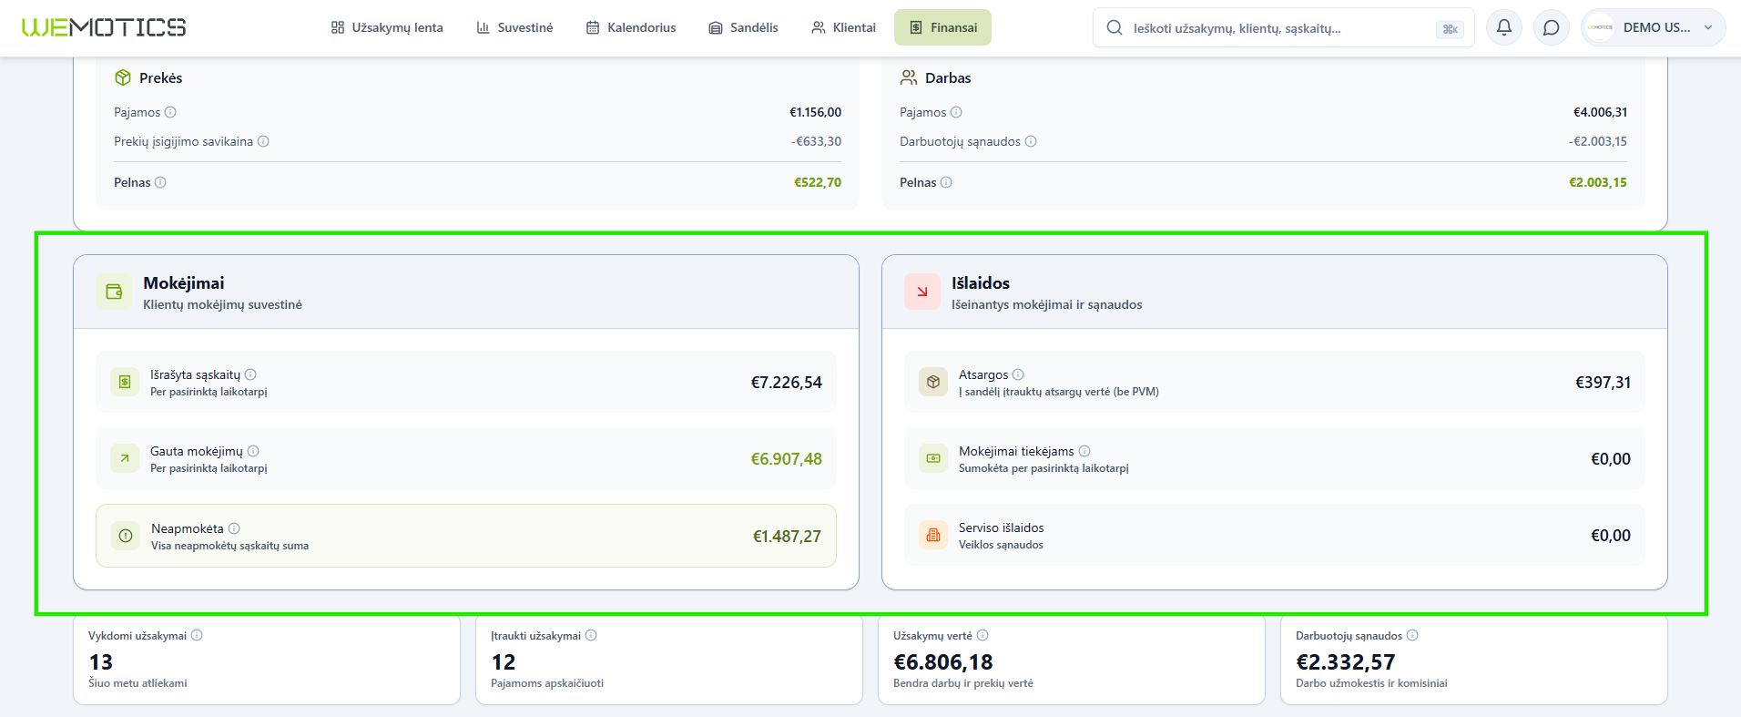Click the info icon beside Išrašyta sąskaitų

[x=250, y=374]
